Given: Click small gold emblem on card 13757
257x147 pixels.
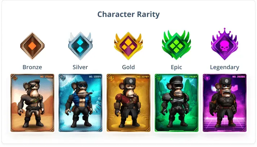Looking at the screenshot, I should (x=111, y=78).
